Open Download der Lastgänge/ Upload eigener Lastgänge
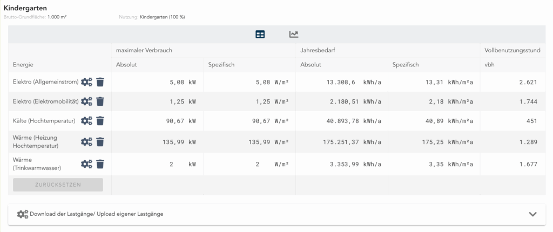Viewport: 553px width, 232px height. point(277,214)
